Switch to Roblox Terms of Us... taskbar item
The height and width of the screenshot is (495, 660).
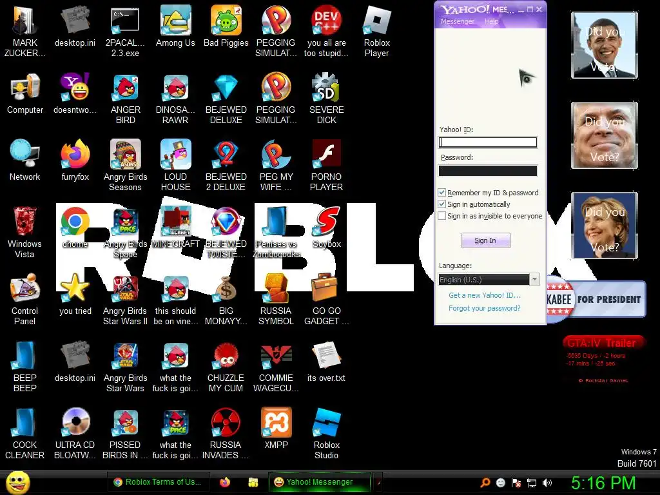157,482
